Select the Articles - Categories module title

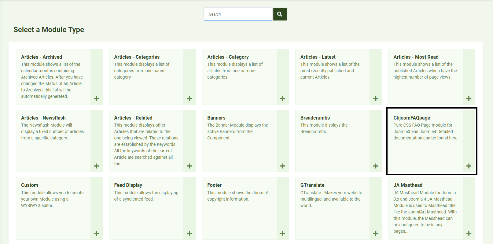(x=137, y=57)
